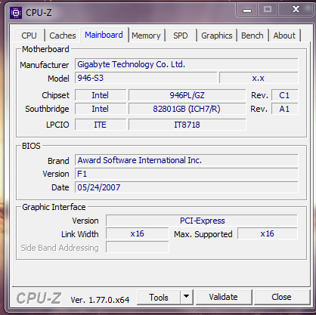316x315 pixels.
Task: Click chipset revision C1
Action: (x=285, y=95)
